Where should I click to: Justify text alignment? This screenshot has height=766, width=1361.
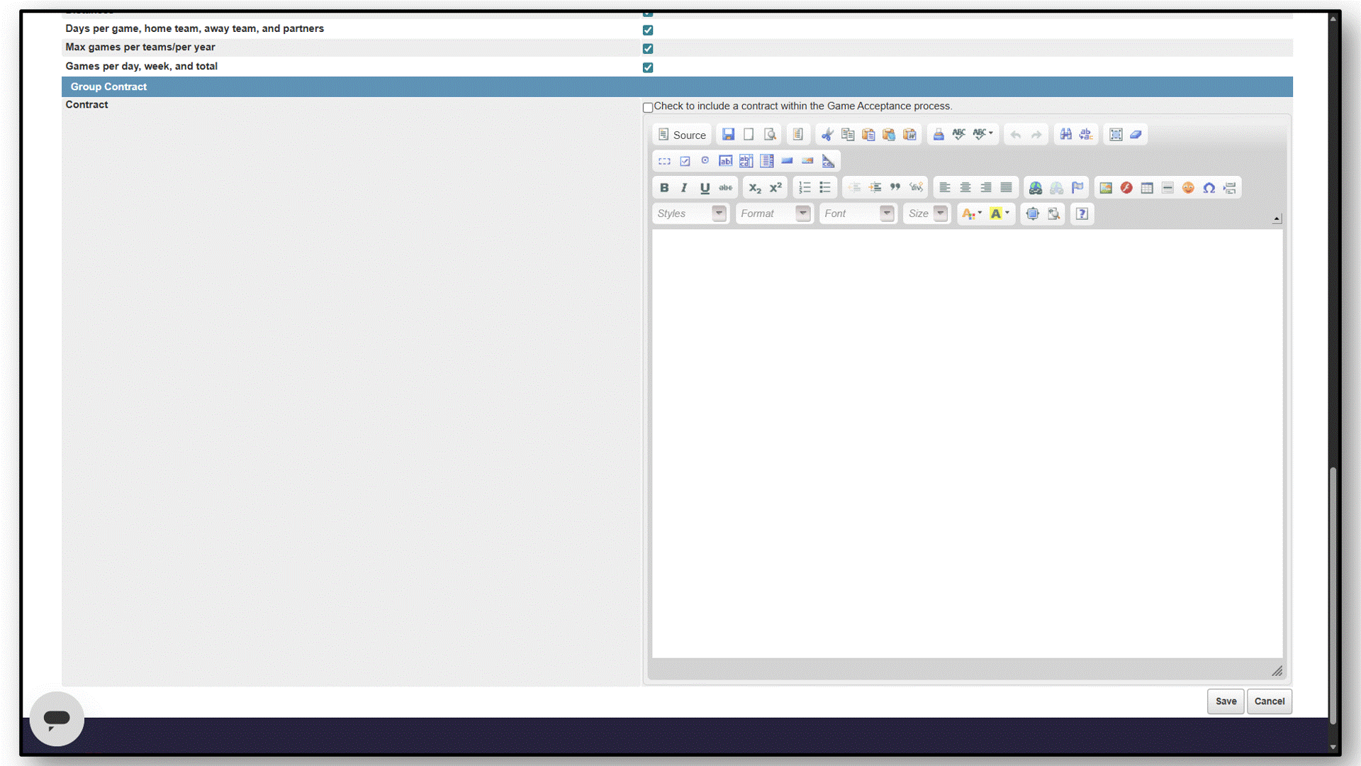tap(1007, 188)
